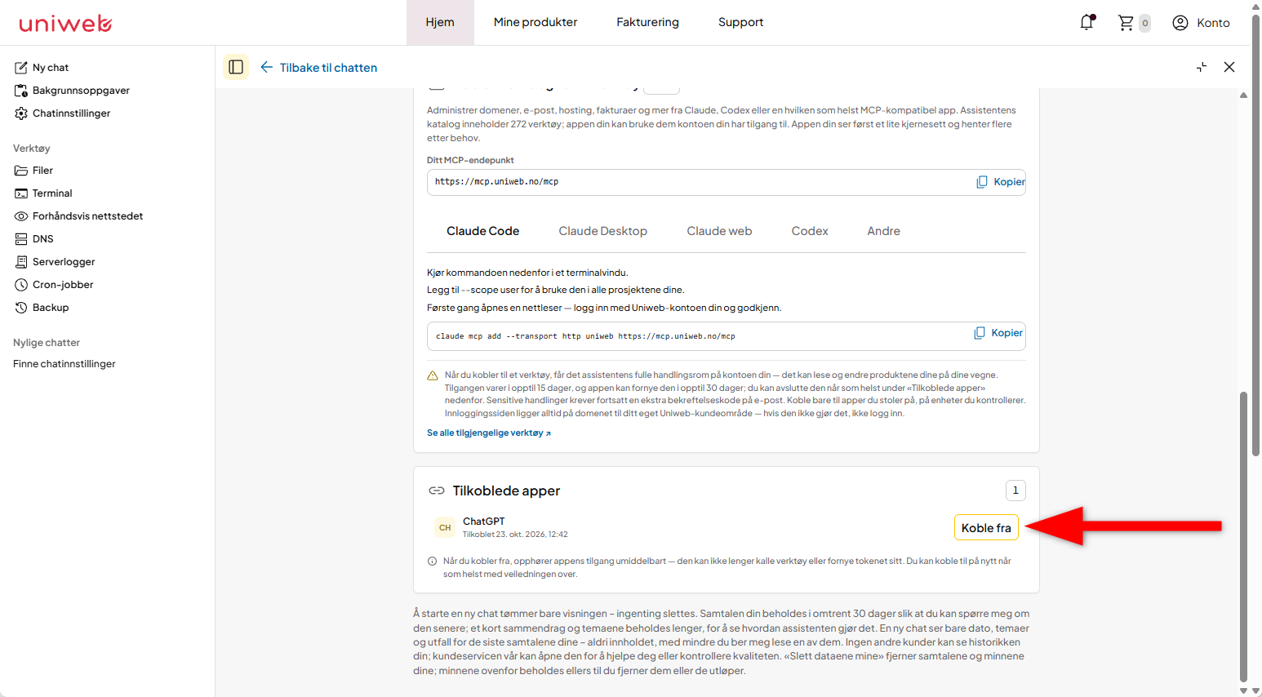Select the Claude Code tab
The height and width of the screenshot is (697, 1262).
pos(482,231)
